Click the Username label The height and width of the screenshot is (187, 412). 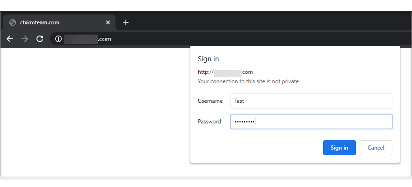(210, 101)
